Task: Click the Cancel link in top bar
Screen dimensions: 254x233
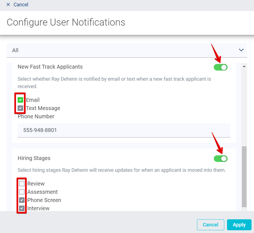Action: (x=21, y=5)
